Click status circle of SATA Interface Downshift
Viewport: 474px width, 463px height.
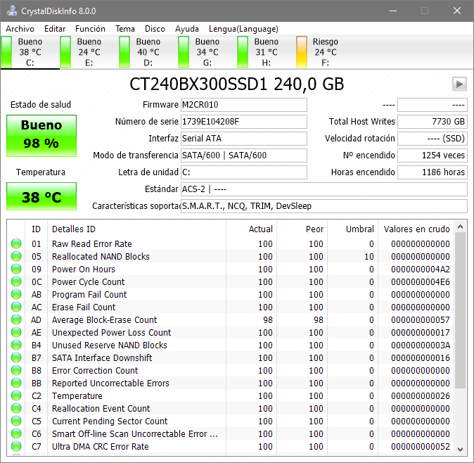click(x=16, y=357)
